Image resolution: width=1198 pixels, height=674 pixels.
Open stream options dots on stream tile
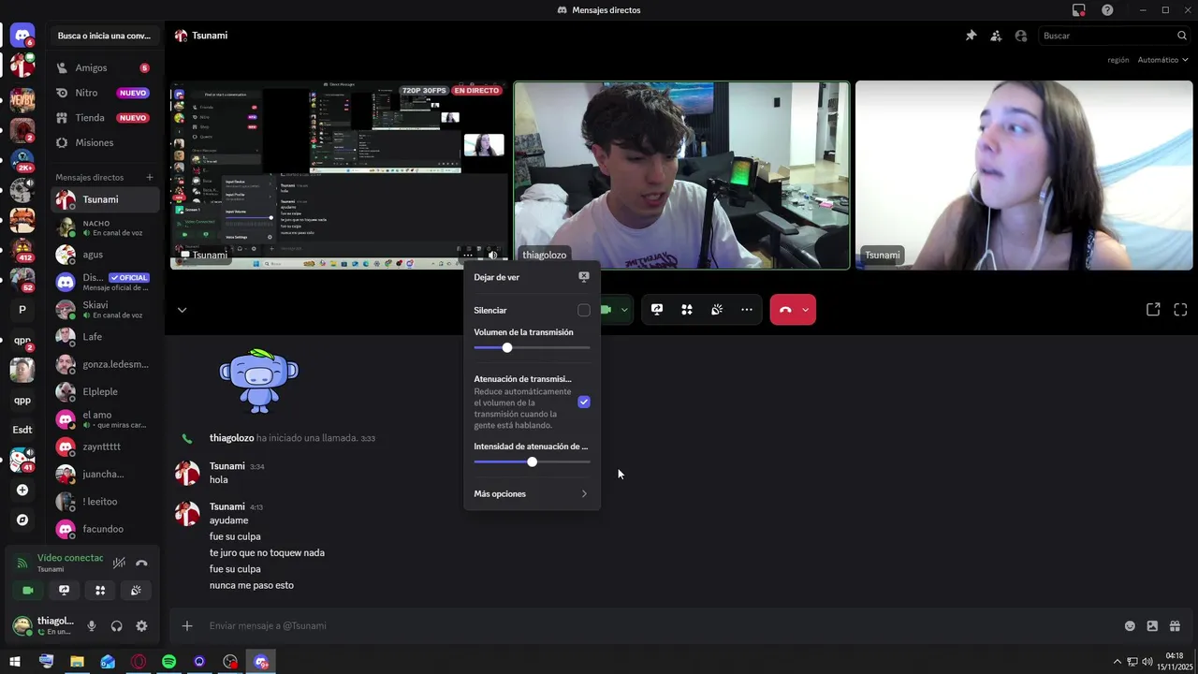coord(468,255)
